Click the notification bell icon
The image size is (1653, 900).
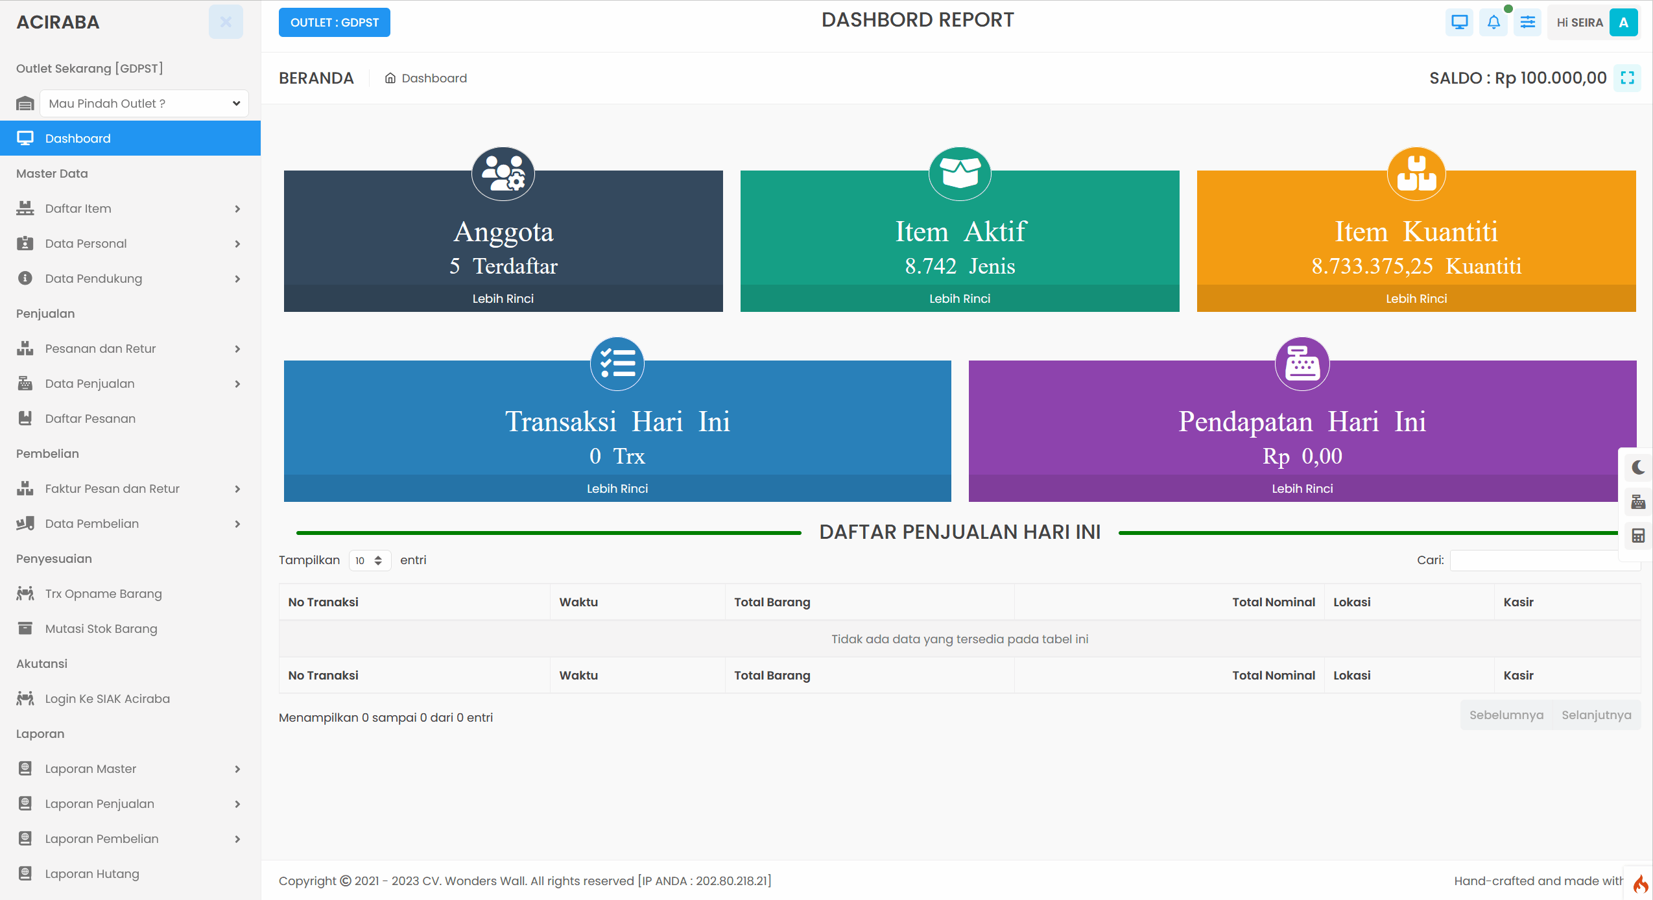click(1493, 23)
